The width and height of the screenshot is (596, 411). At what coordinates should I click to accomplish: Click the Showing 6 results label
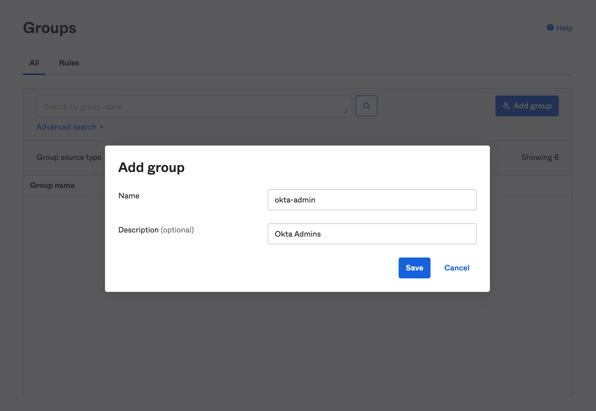click(540, 157)
